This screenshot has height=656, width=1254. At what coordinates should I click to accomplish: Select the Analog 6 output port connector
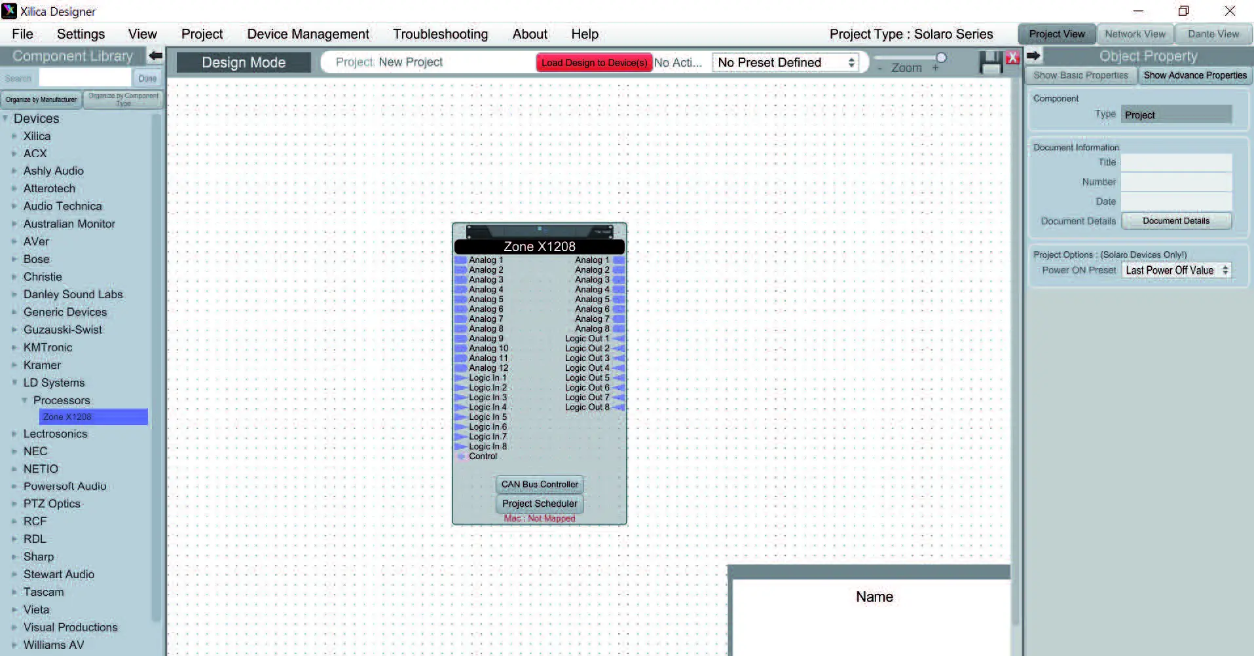pos(619,309)
